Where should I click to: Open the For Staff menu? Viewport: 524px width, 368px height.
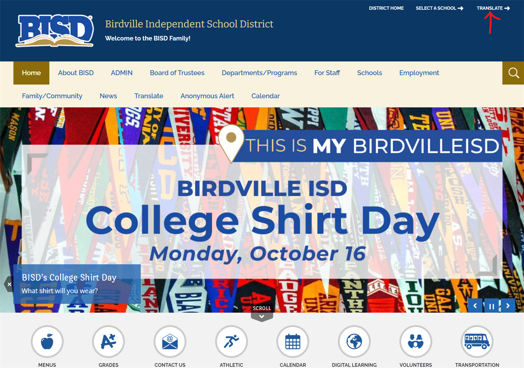tap(327, 73)
